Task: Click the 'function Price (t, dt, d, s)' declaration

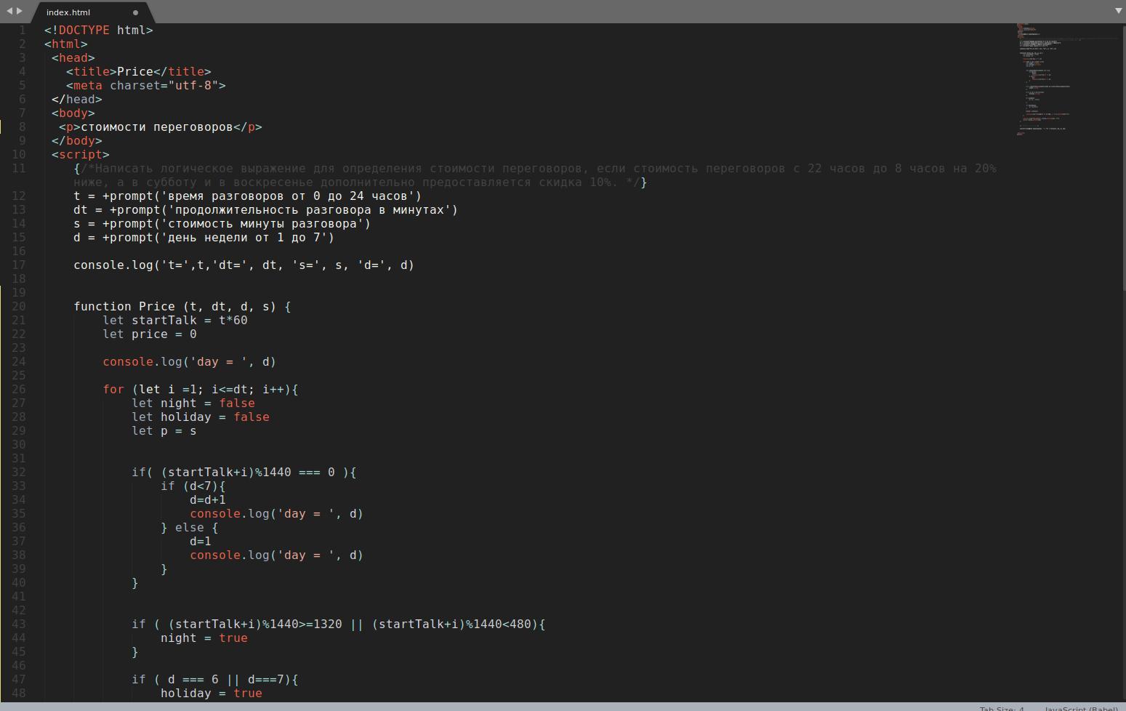Action: 182,306
